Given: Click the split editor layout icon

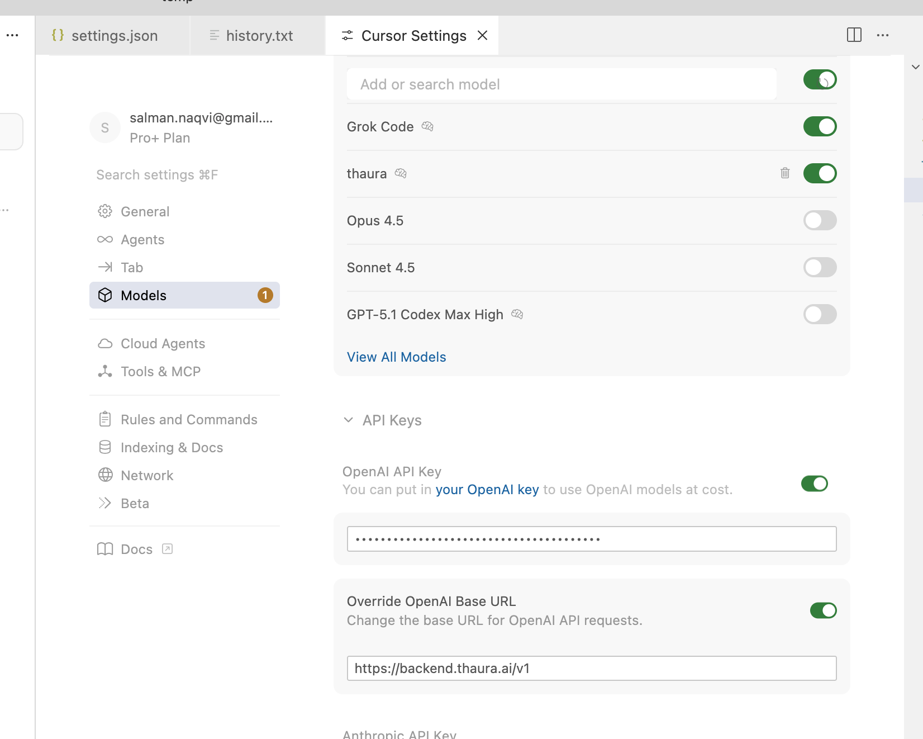Looking at the screenshot, I should (854, 35).
